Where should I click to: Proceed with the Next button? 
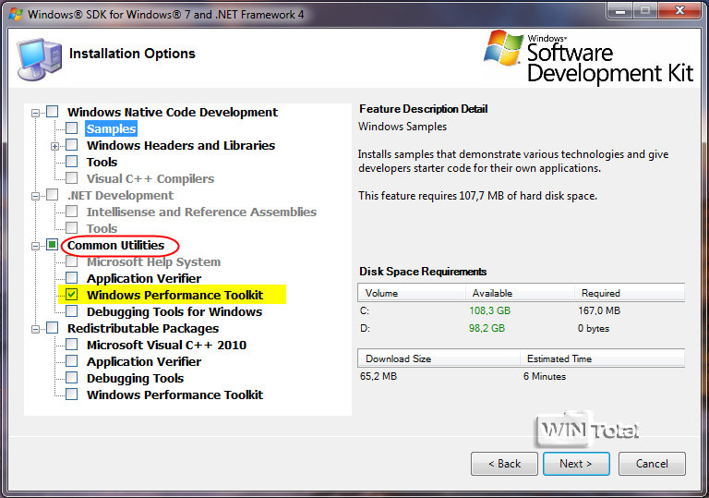point(576,464)
